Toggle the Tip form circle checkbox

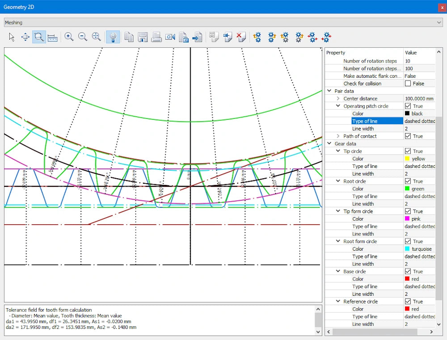click(408, 211)
